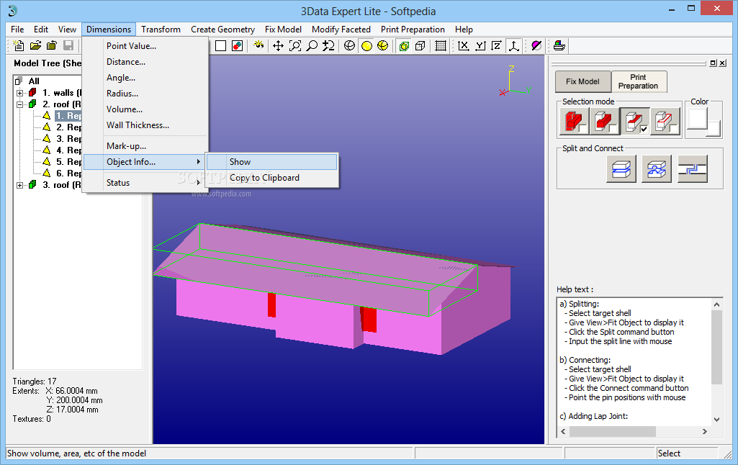The image size is (738, 465).
Task: Click the wireframe sphere rotate icon
Action: point(349,45)
